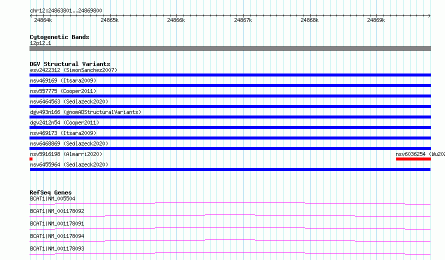This screenshot has height=260, width=445.
Task: Select the blue bar under dgv2412n54
Action: (230, 127)
